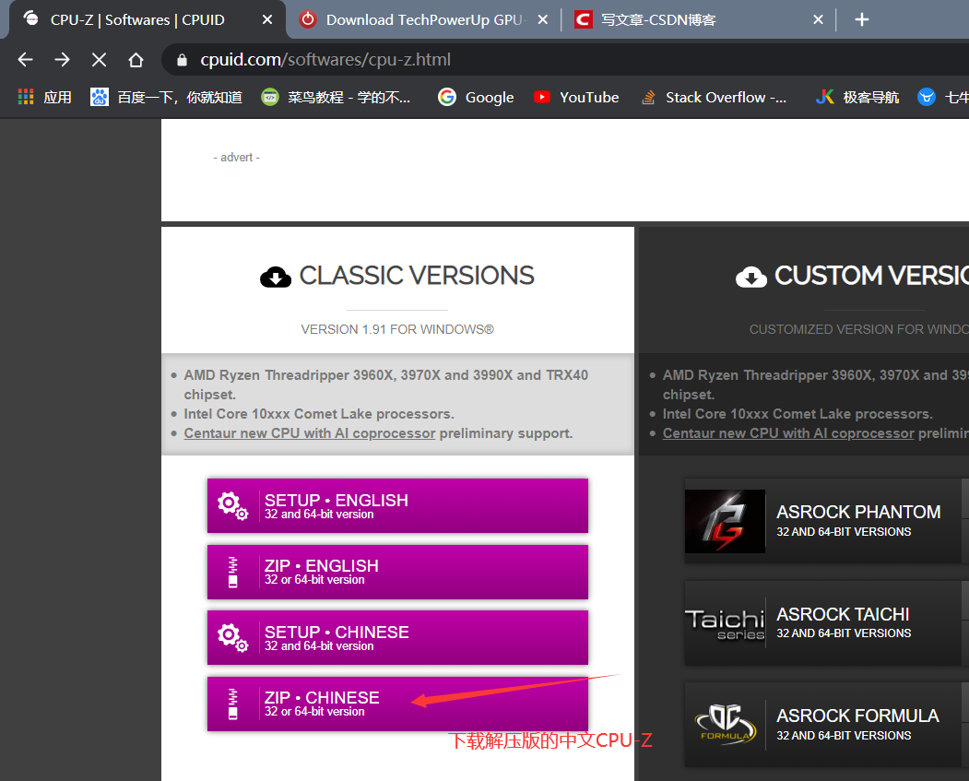Switch to the 写文章-CSDN博客 tab
The height and width of the screenshot is (781, 969).
click(x=698, y=19)
